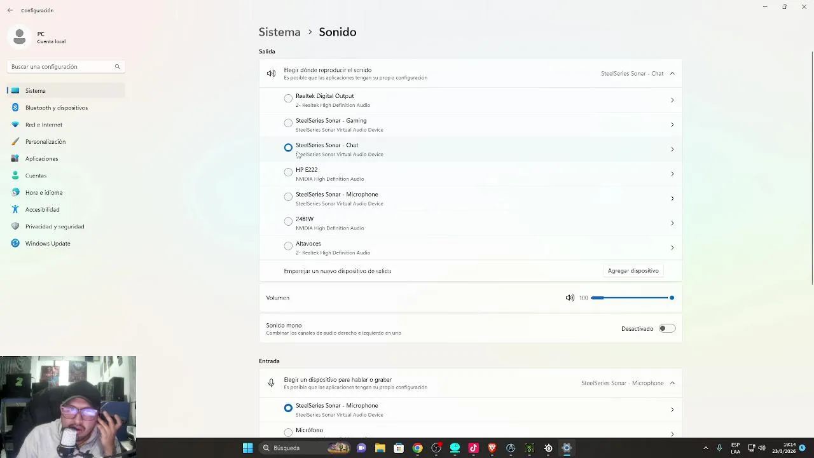814x458 pixels.
Task: Open the green skull app icon in the taskbar
Action: 529,448
